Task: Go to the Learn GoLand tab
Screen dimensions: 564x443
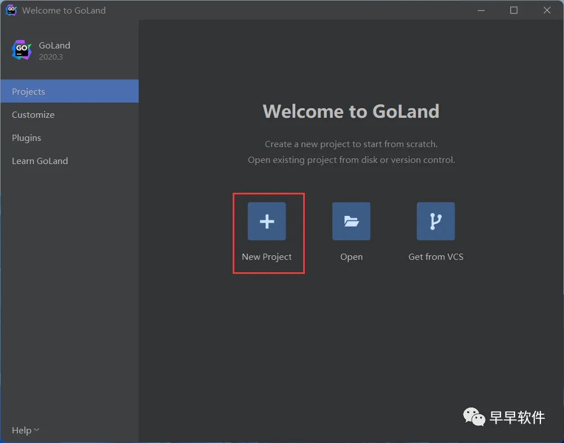Action: click(69, 161)
